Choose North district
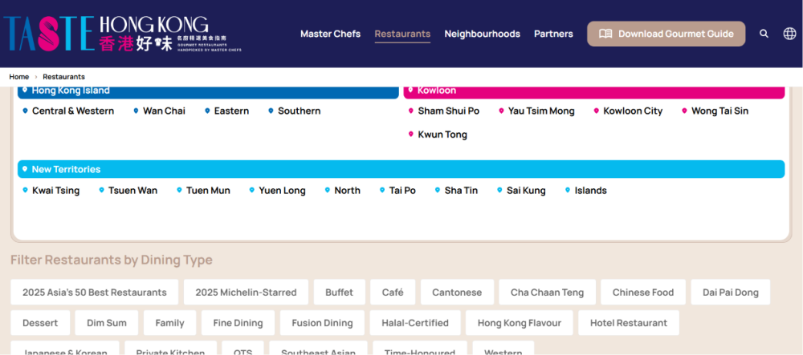 point(343,191)
